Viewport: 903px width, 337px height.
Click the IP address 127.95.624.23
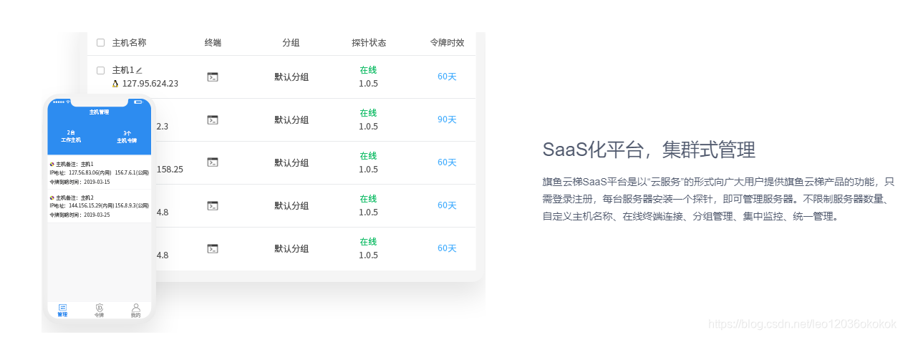click(x=150, y=84)
